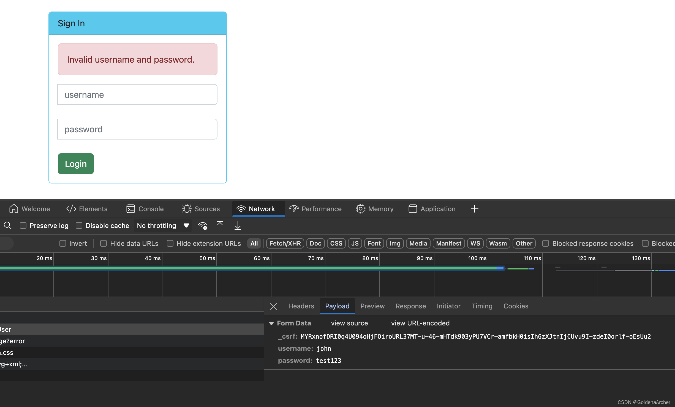The height and width of the screenshot is (407, 675).
Task: Click the search magnifier icon in the Network toolbar
Action: tap(8, 225)
